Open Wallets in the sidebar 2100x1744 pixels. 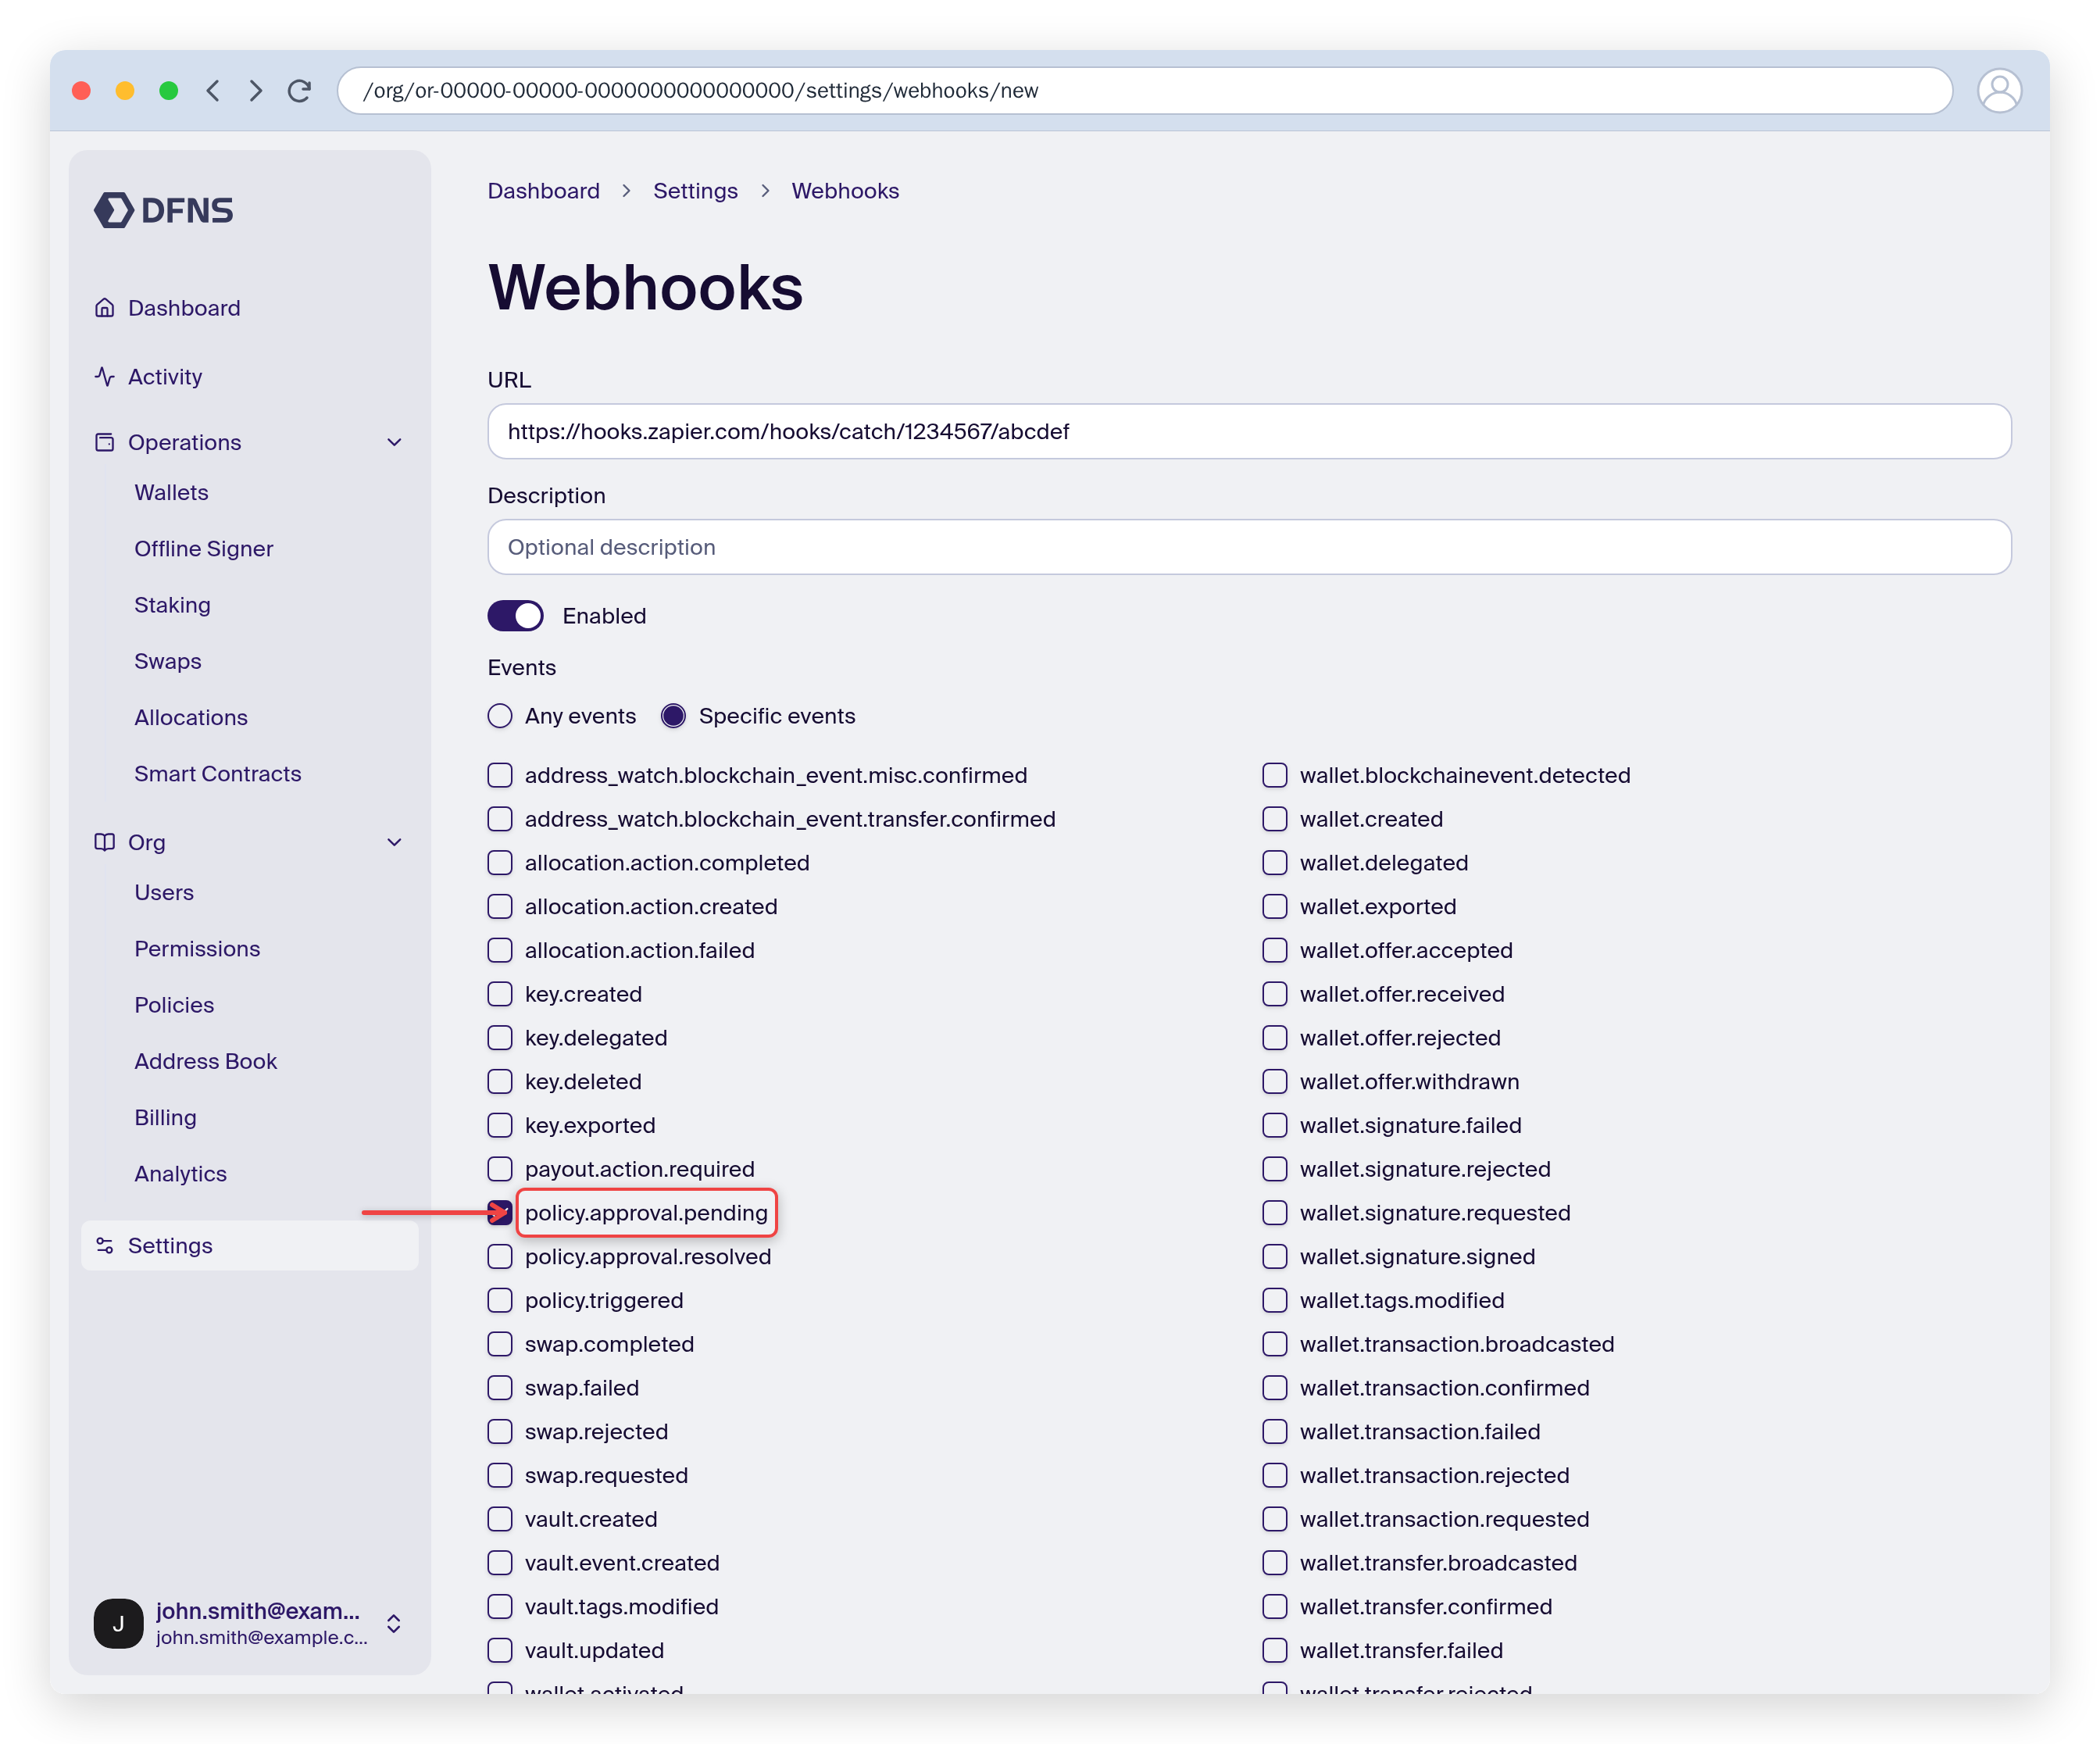(172, 493)
